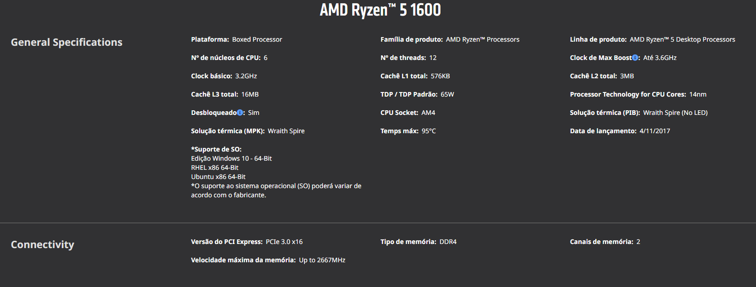The width and height of the screenshot is (756, 287).
Task: Click Família de produto AMD Ryzen Processors text
Action: [450, 39]
